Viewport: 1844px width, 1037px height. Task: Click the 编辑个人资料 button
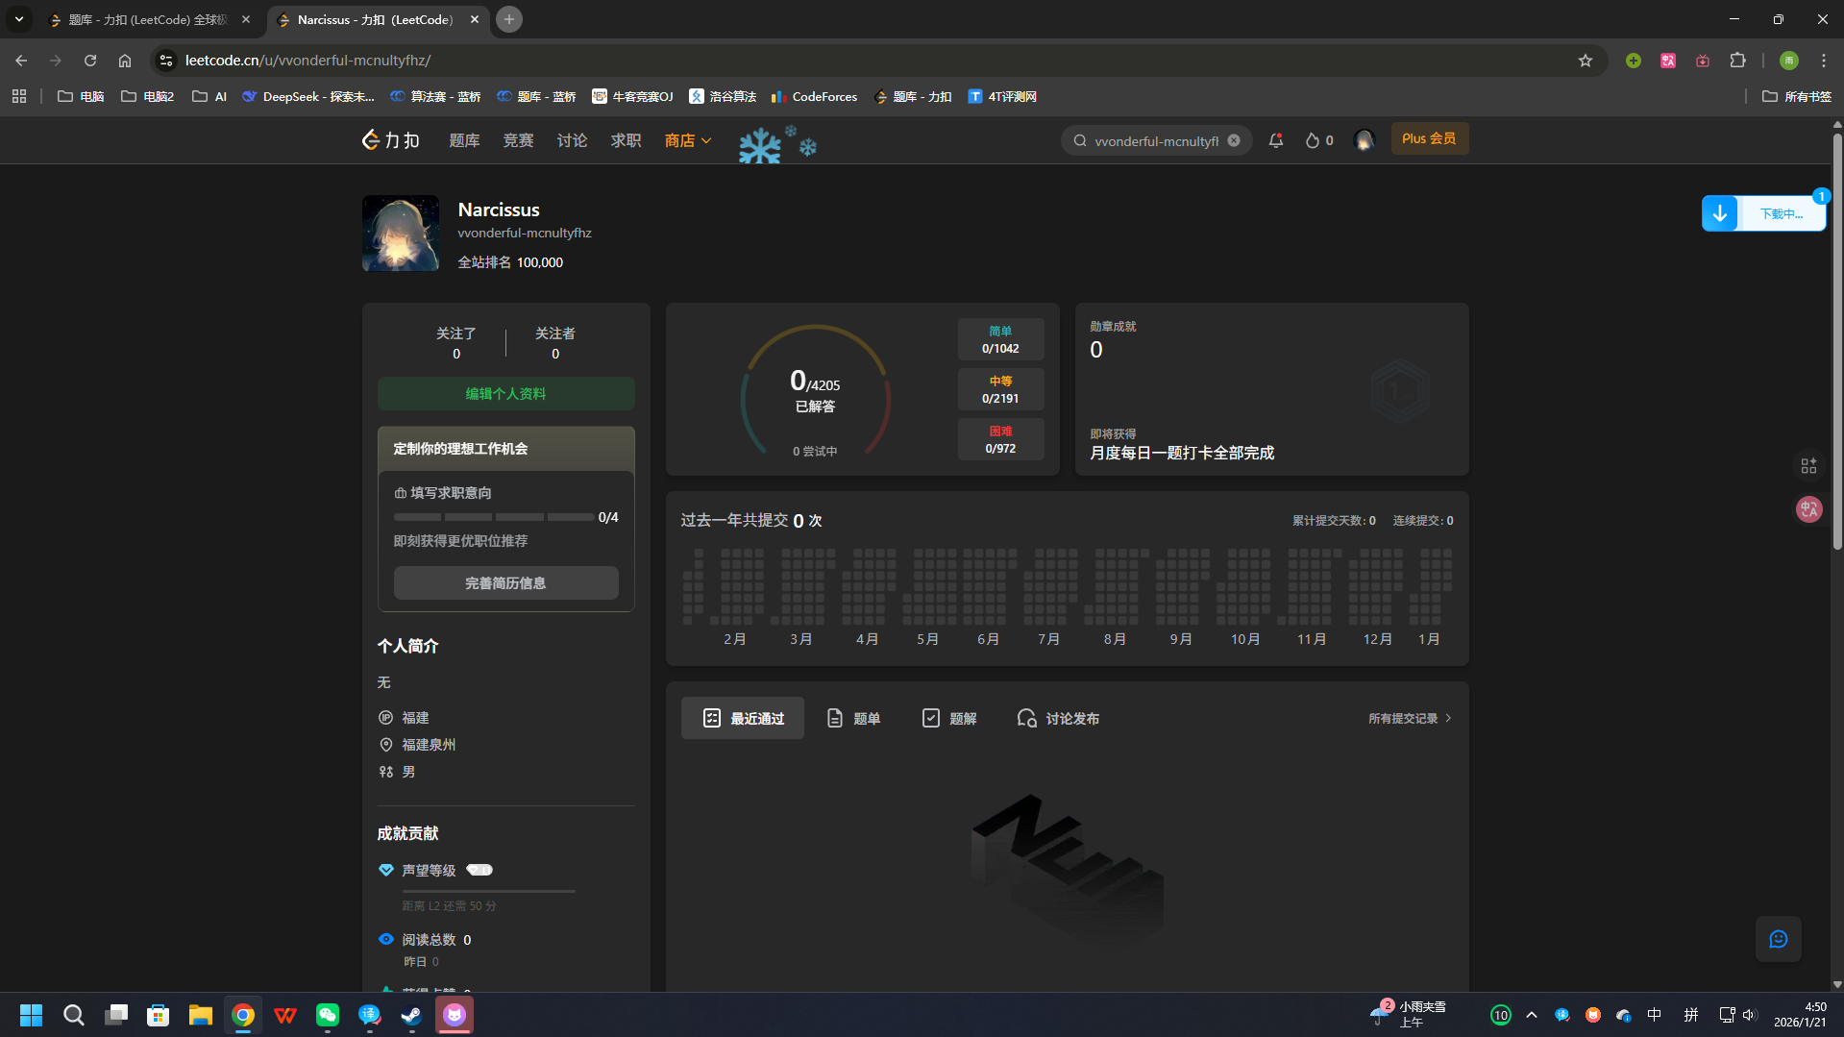pos(505,394)
